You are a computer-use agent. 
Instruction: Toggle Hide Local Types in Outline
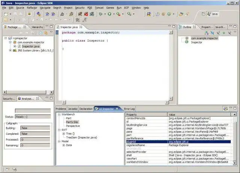pos(229,33)
